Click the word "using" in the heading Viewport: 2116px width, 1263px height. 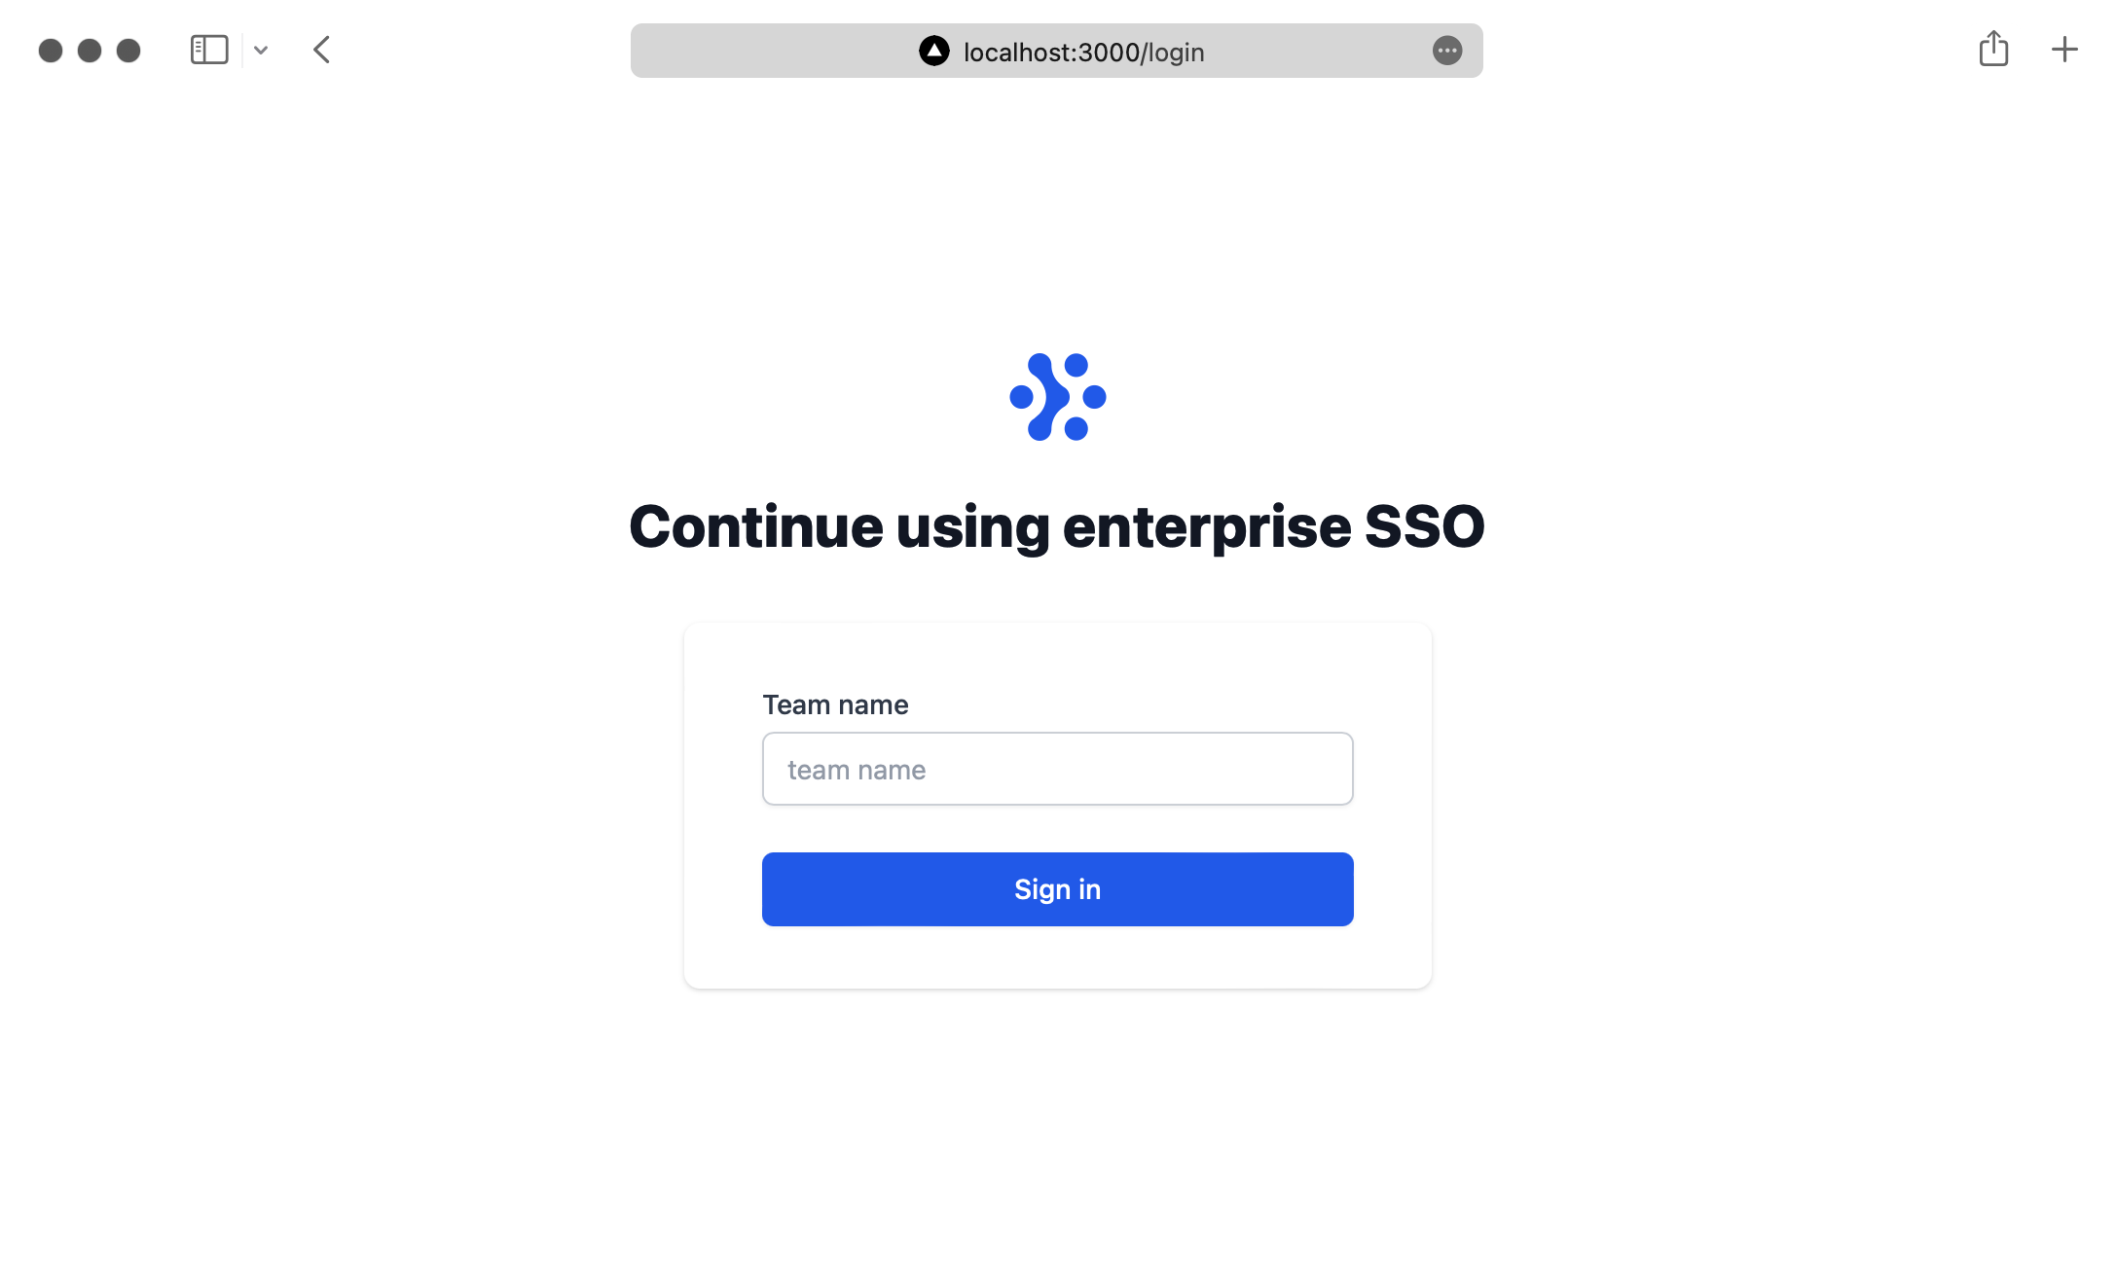972,526
